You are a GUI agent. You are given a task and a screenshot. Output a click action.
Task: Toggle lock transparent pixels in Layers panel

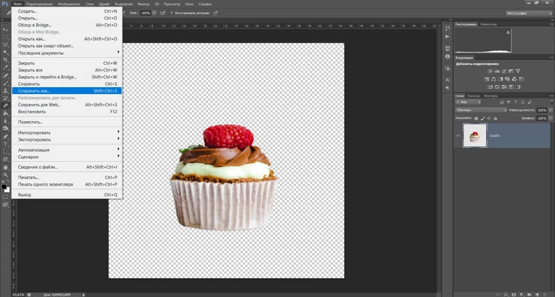coord(476,118)
